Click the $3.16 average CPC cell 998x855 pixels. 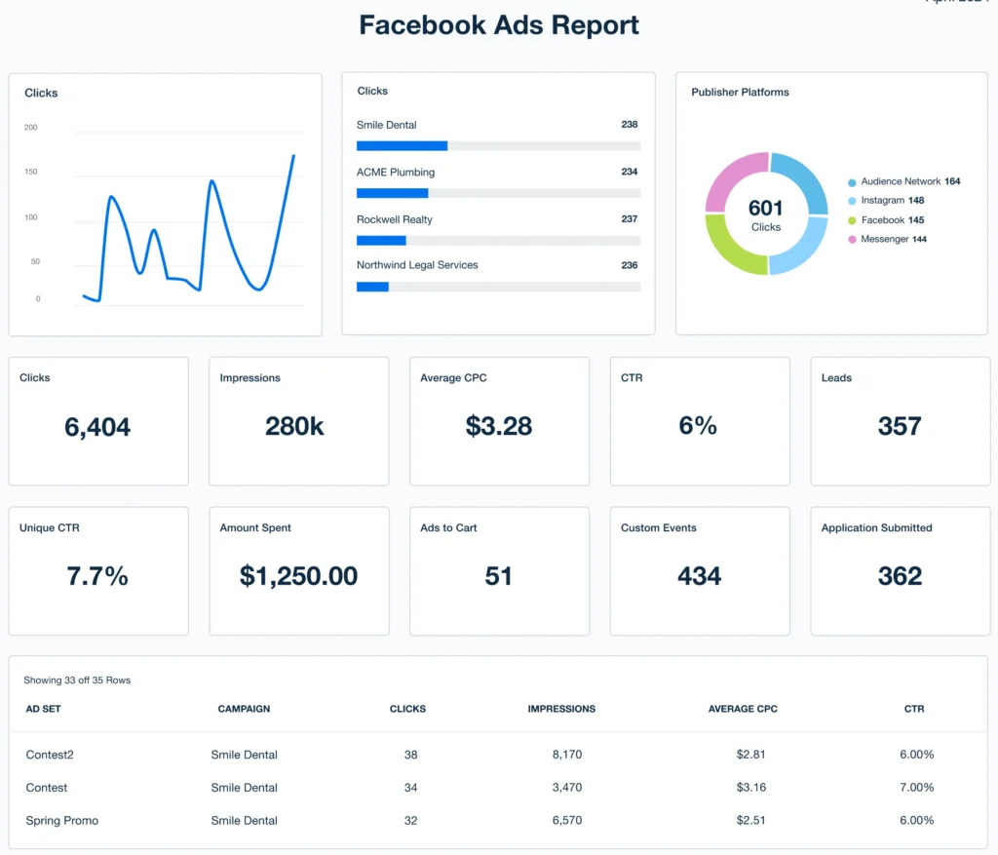(751, 788)
